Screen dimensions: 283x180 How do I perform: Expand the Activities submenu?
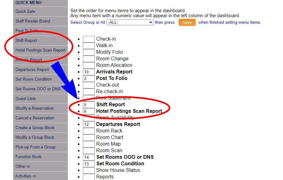point(26,176)
